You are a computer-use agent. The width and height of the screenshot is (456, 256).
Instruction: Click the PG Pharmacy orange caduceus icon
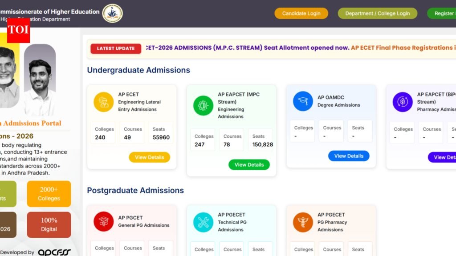click(303, 222)
